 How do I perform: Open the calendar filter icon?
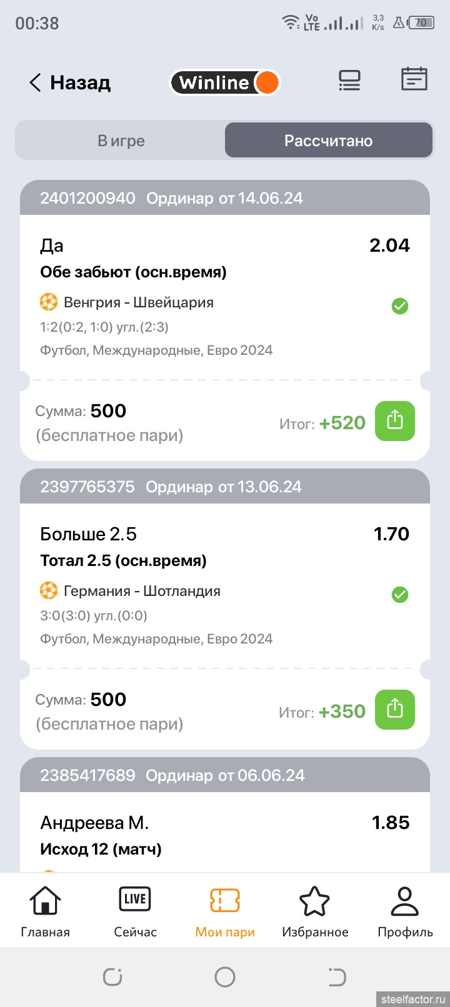[414, 79]
